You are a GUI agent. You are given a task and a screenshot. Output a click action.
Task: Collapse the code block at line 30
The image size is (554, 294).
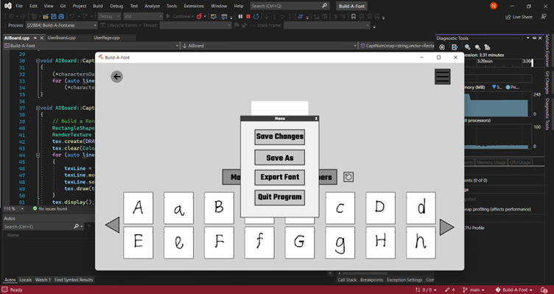click(x=38, y=60)
